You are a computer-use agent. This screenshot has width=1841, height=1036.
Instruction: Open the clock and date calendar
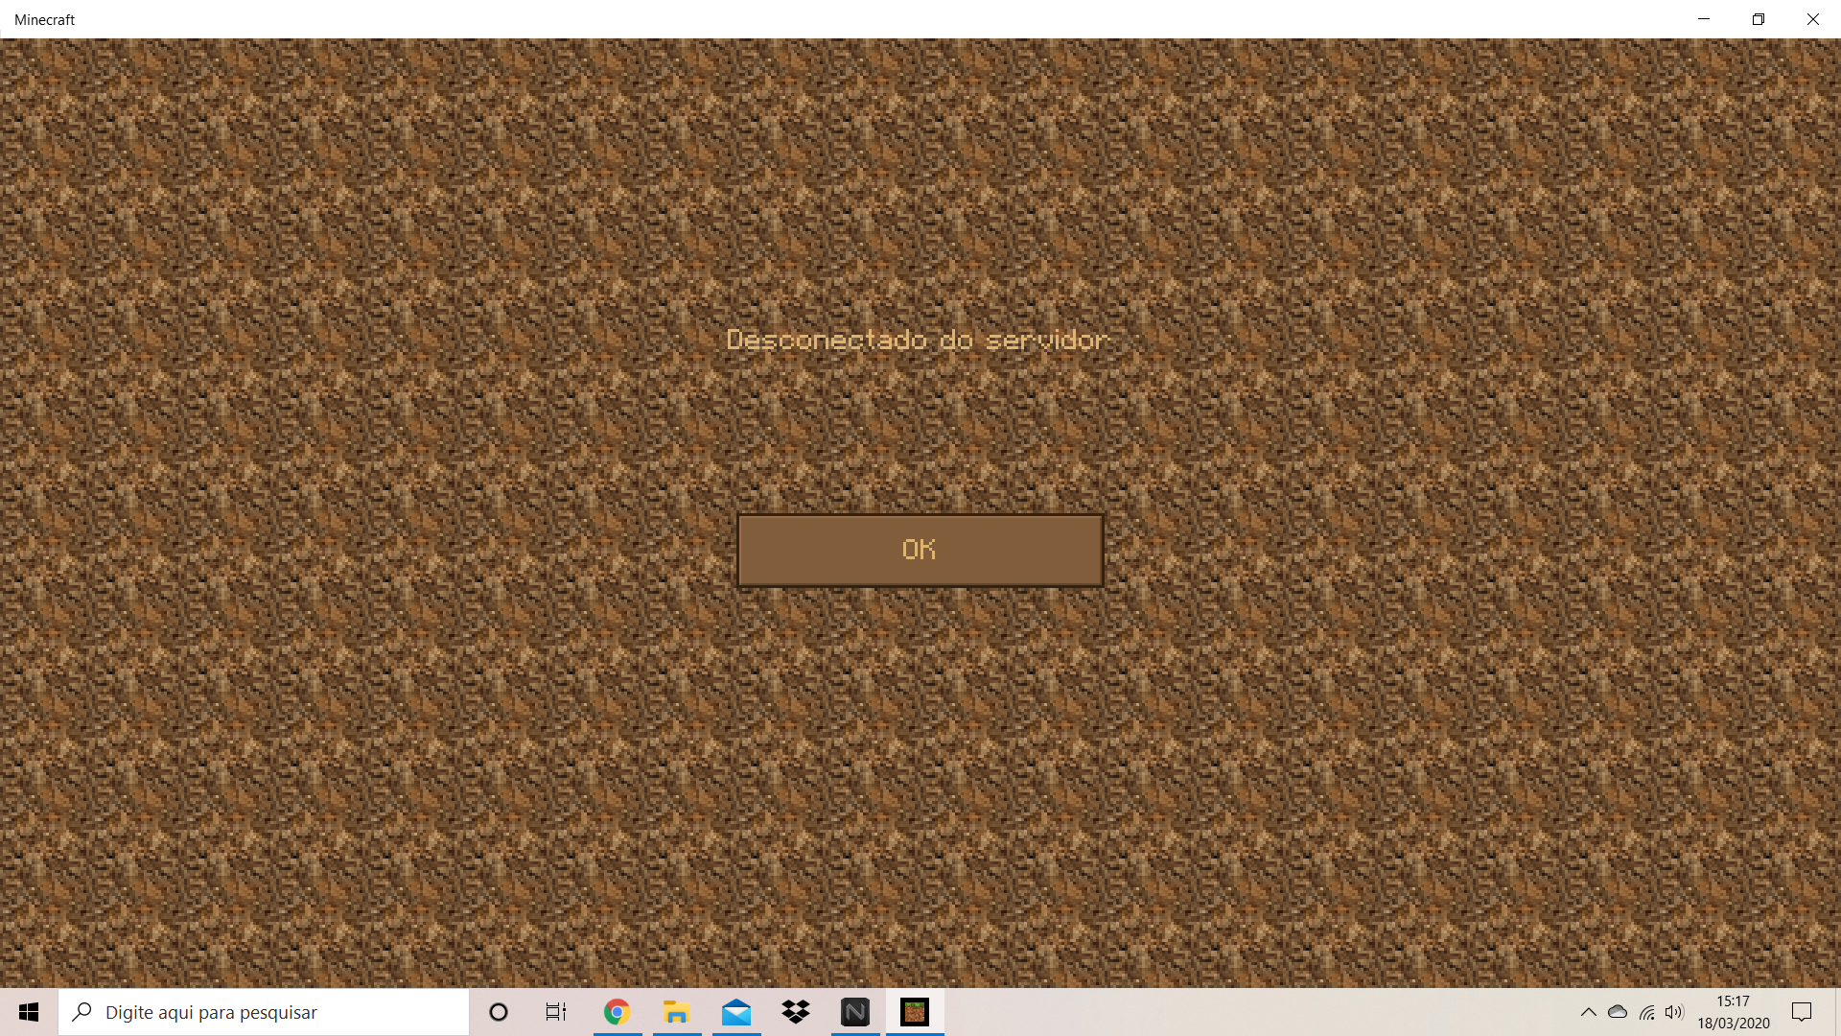click(x=1734, y=1012)
